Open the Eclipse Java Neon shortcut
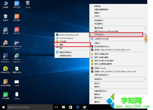The width and height of the screenshot is (153, 110). (x=17, y=45)
